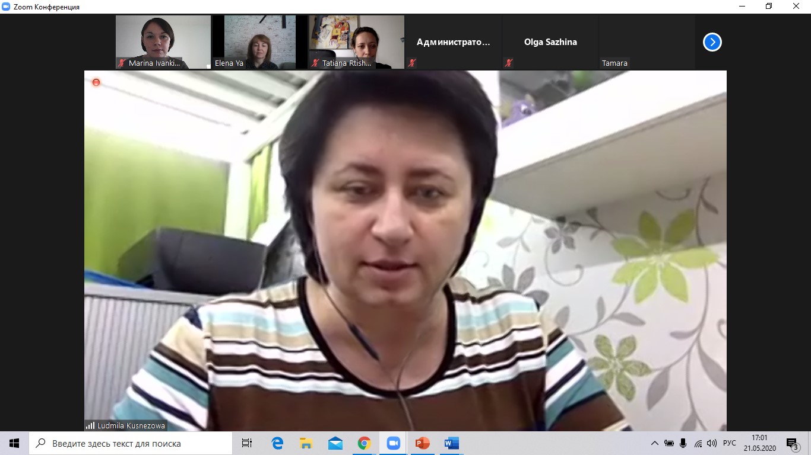Click the Zoom icon on the taskbar
Viewport: 811px width, 455px height.
tap(393, 443)
